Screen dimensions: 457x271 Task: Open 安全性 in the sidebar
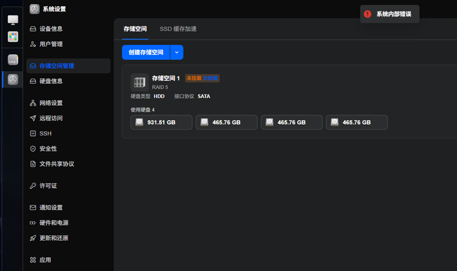(68, 148)
